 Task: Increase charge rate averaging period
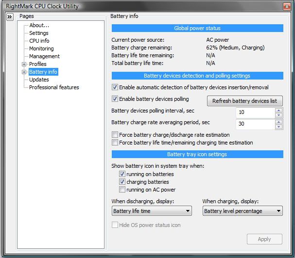(278, 122)
